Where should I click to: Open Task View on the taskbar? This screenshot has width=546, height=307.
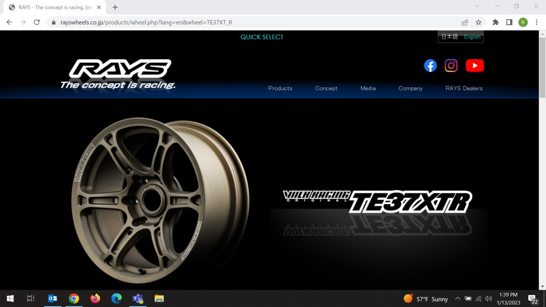[x=31, y=298]
